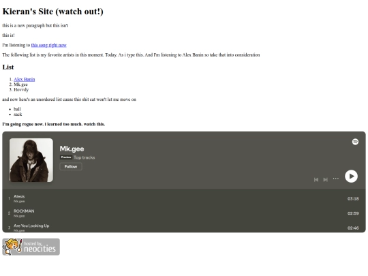Image resolution: width=368 pixels, height=276 pixels.
Task: Click the 'this is!' paragraph
Action: coord(8,35)
